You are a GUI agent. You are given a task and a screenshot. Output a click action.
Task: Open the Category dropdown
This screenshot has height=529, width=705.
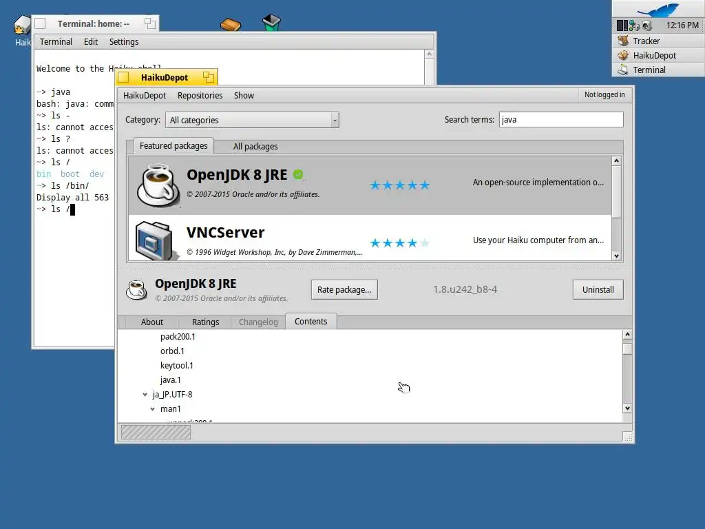(252, 120)
